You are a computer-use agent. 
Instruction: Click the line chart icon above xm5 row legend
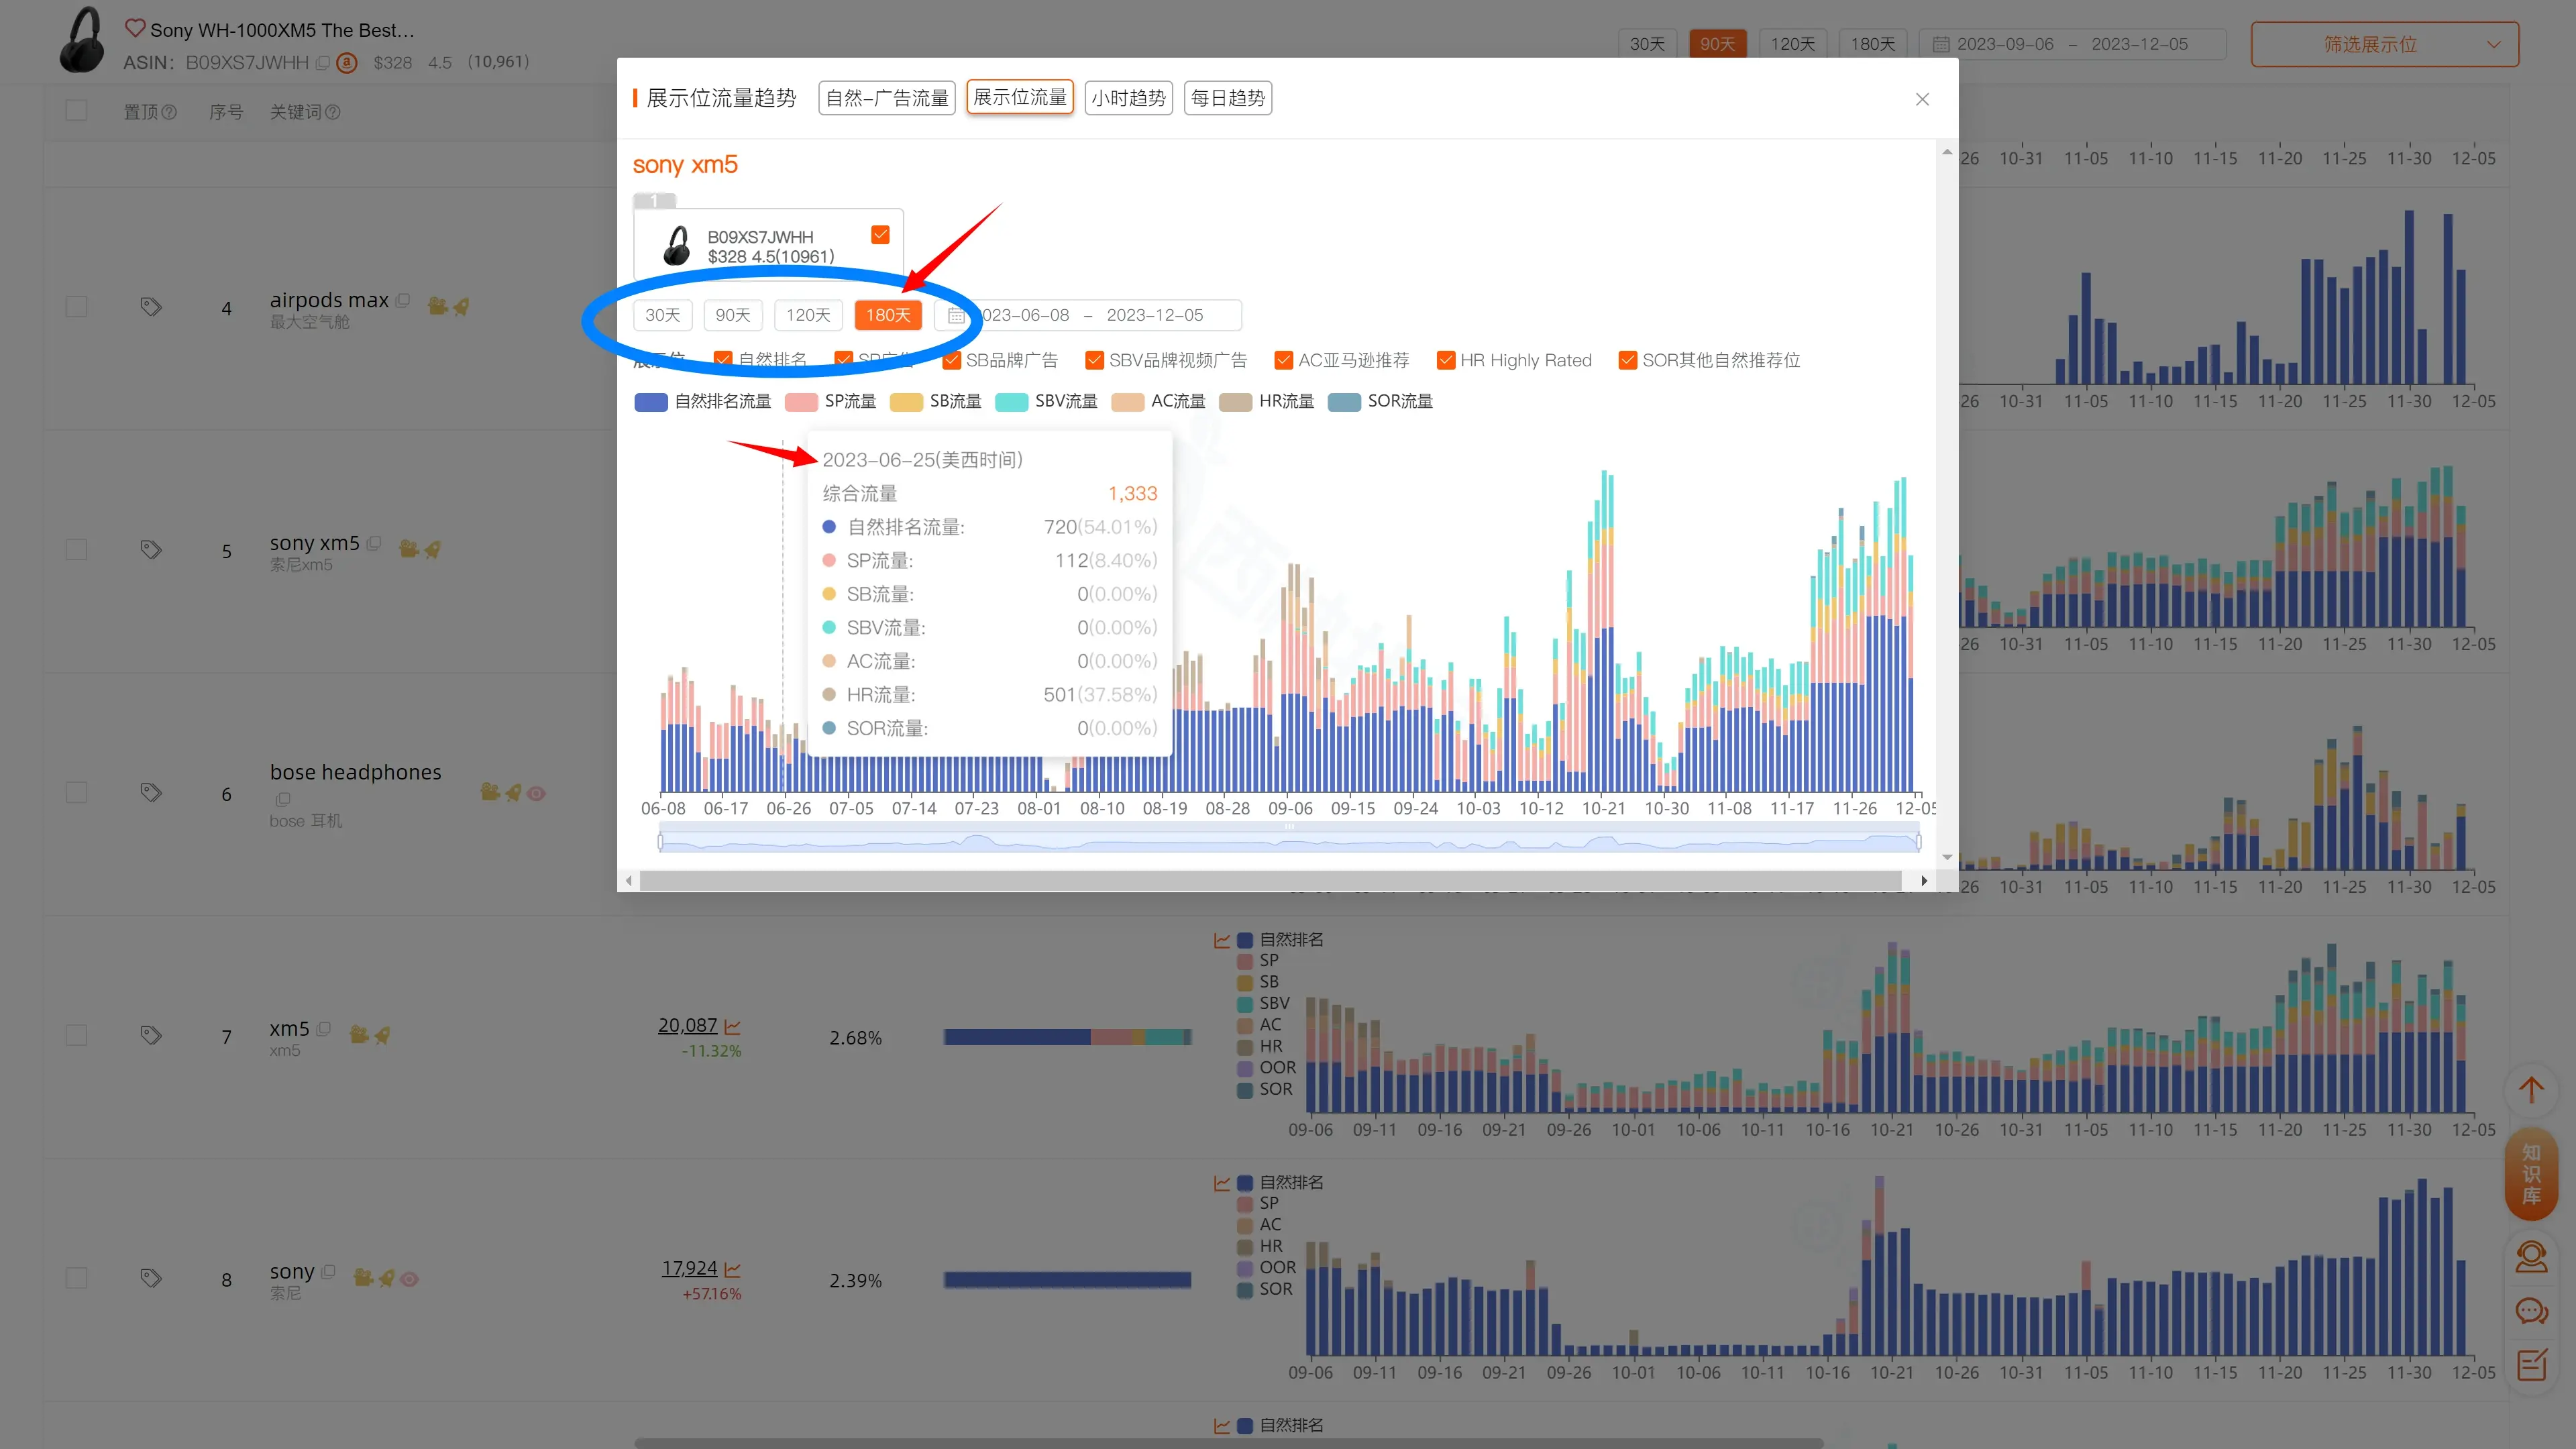pos(1221,940)
